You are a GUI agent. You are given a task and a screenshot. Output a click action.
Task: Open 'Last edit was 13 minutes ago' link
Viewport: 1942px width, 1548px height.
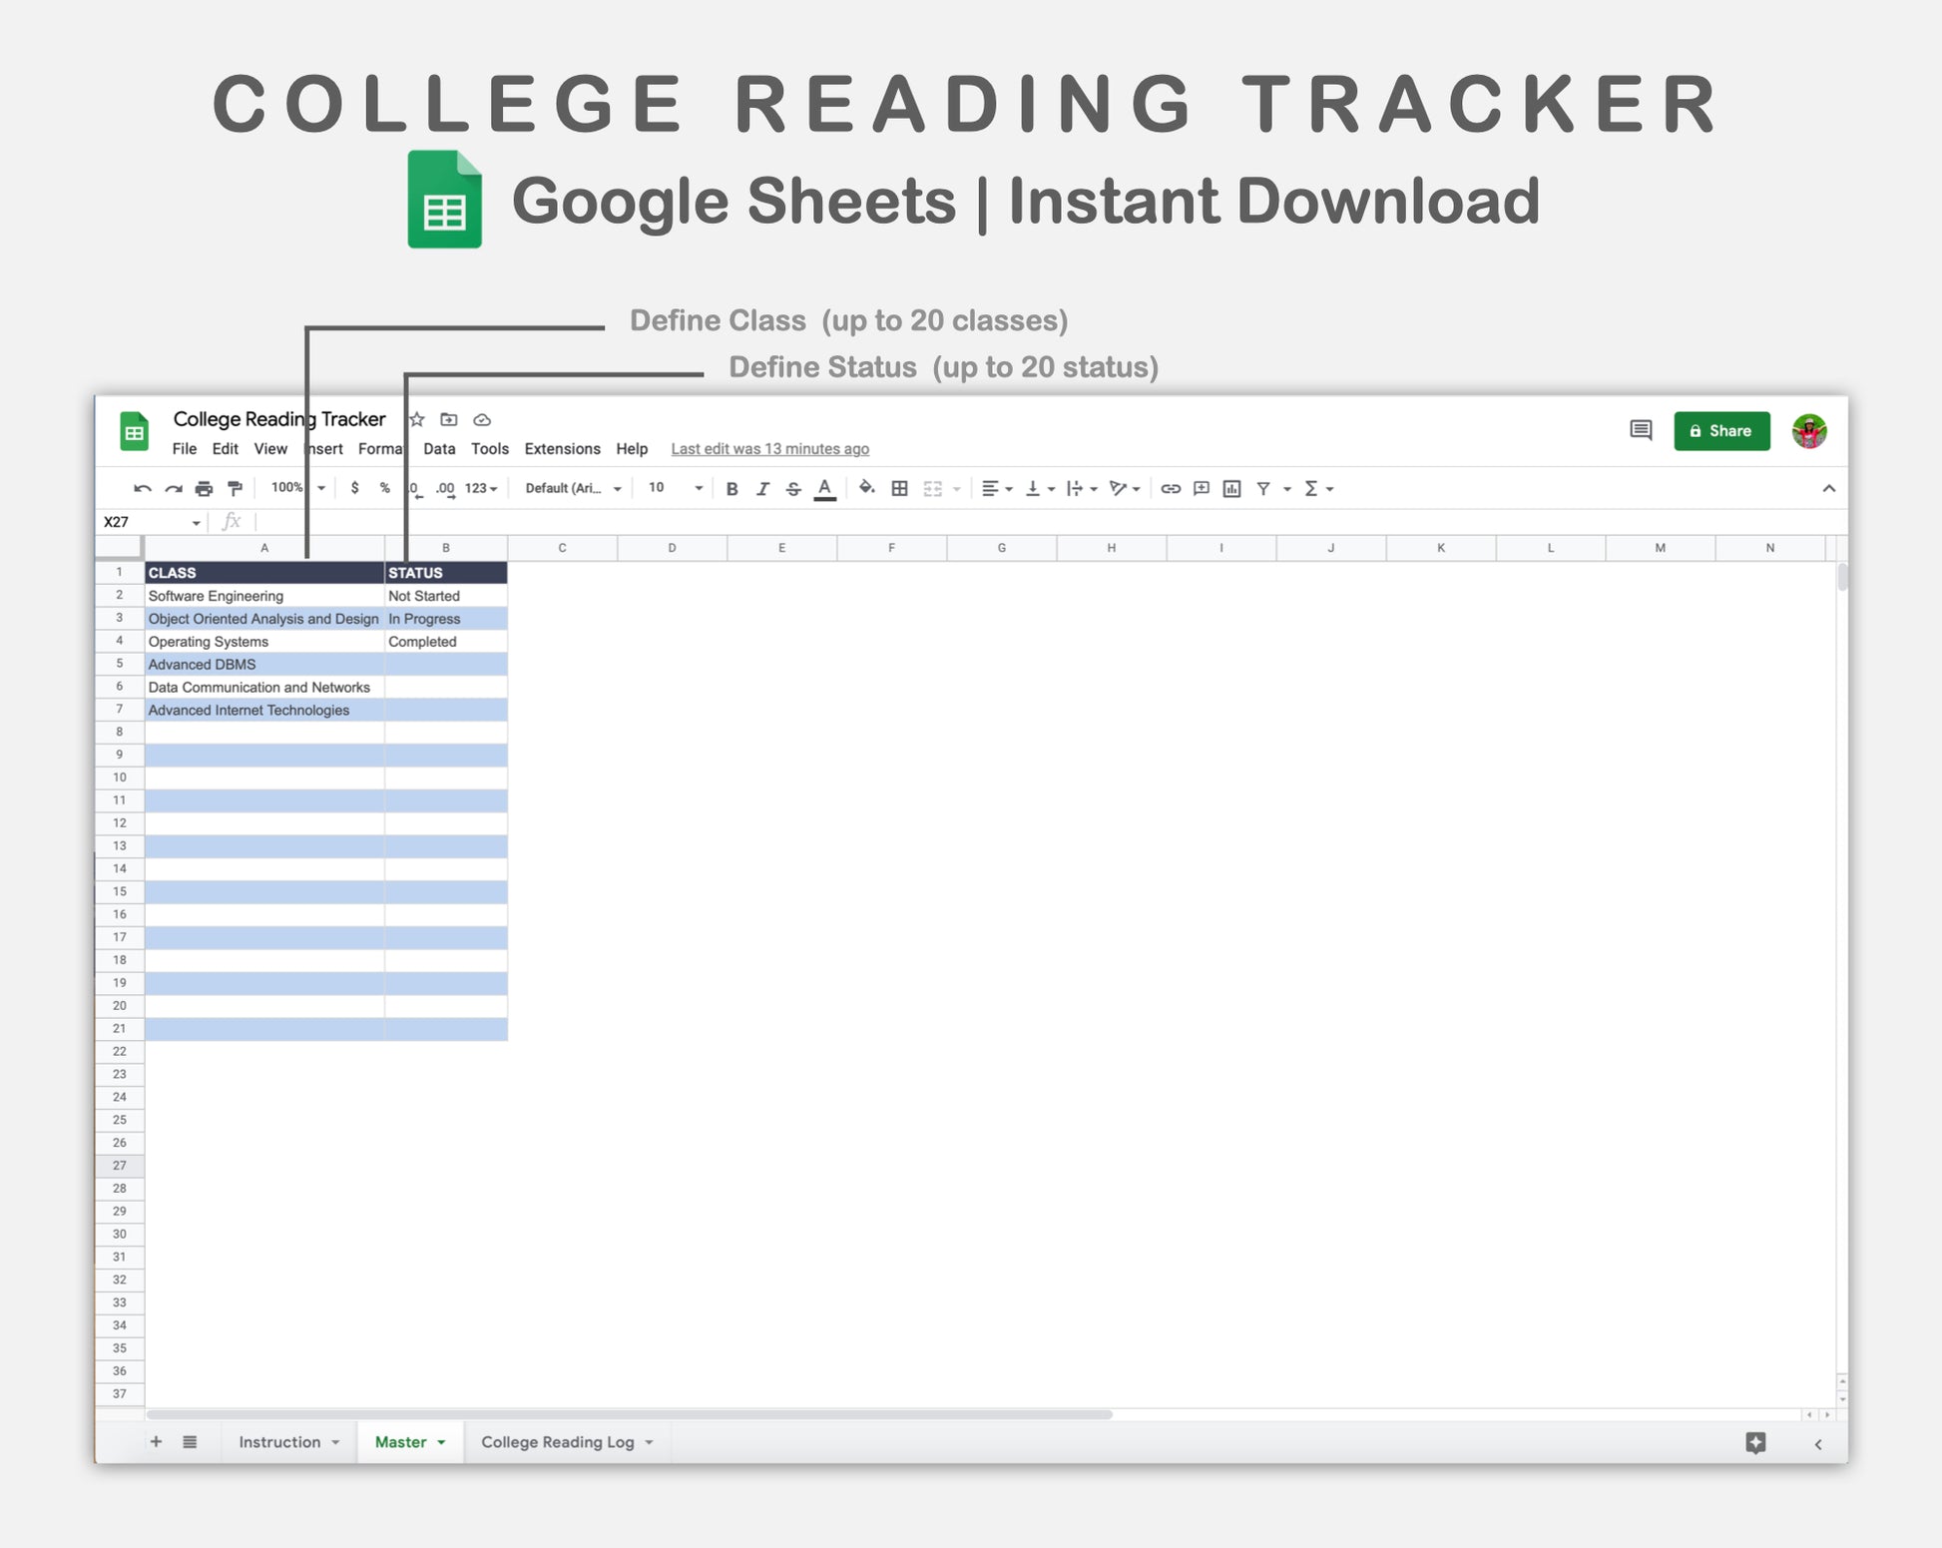coord(769,449)
